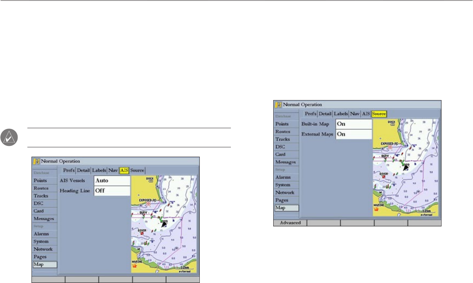Switch to Detail tab in AIS screen
Screen dimensions: 473x283
click(x=84, y=170)
